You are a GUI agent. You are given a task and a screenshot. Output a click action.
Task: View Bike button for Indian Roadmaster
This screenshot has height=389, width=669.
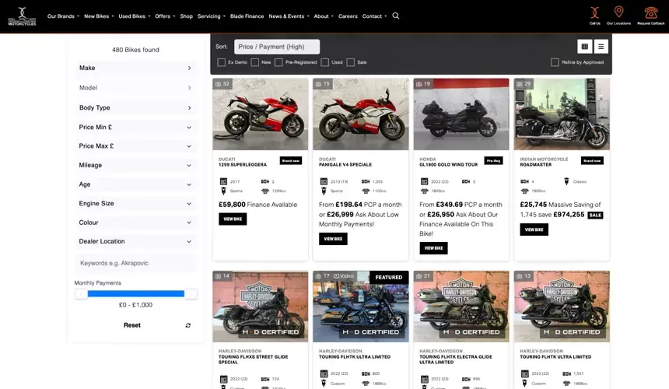534,230
